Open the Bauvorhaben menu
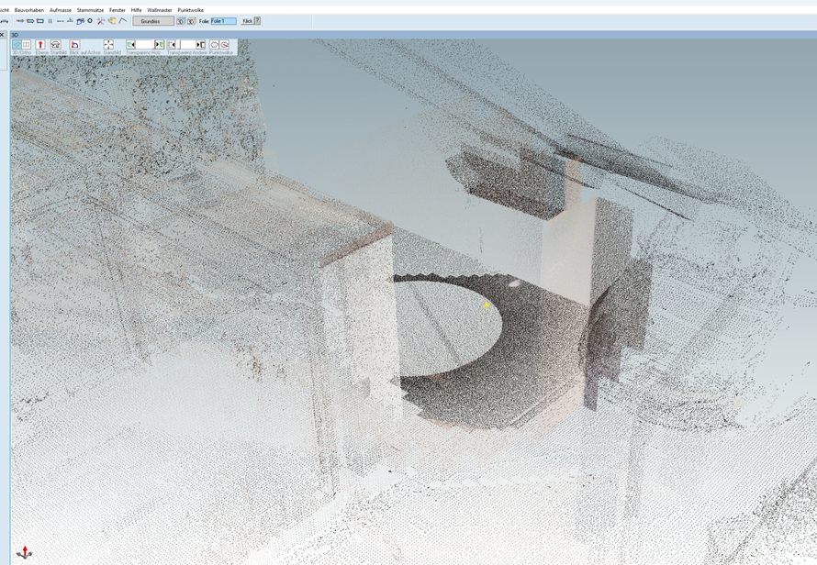The image size is (817, 565). point(29,10)
